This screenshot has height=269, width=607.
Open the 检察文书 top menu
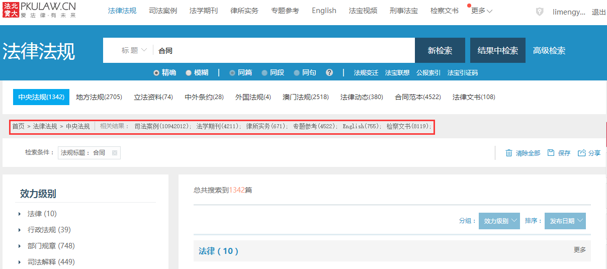445,11
